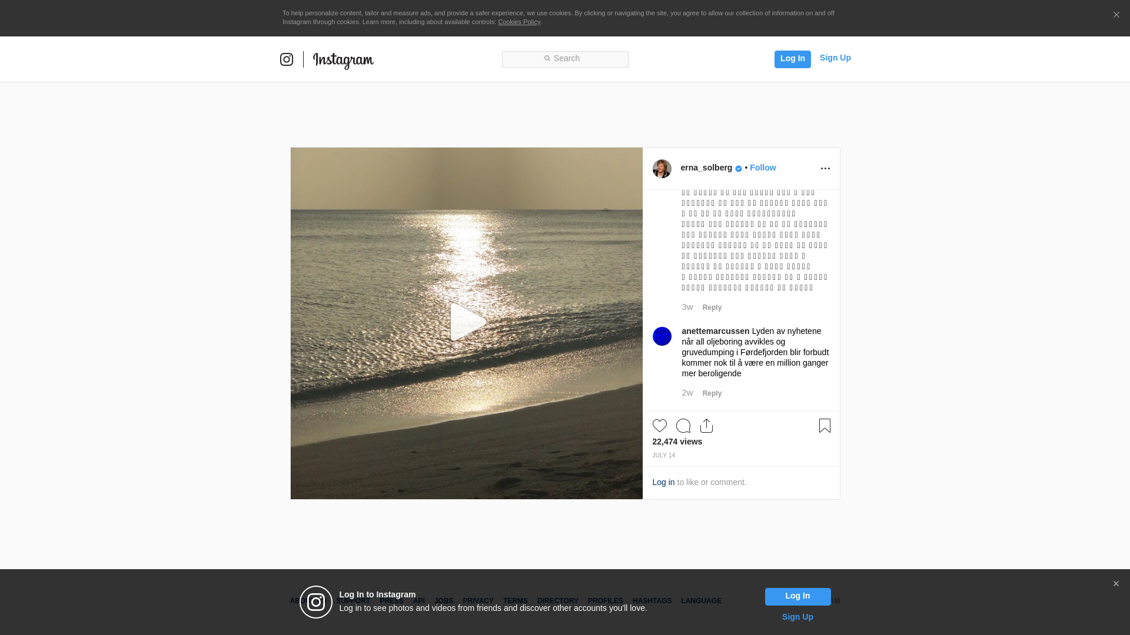Click the Instagram camera logo icon
This screenshot has height=635, width=1130.
tap(287, 59)
